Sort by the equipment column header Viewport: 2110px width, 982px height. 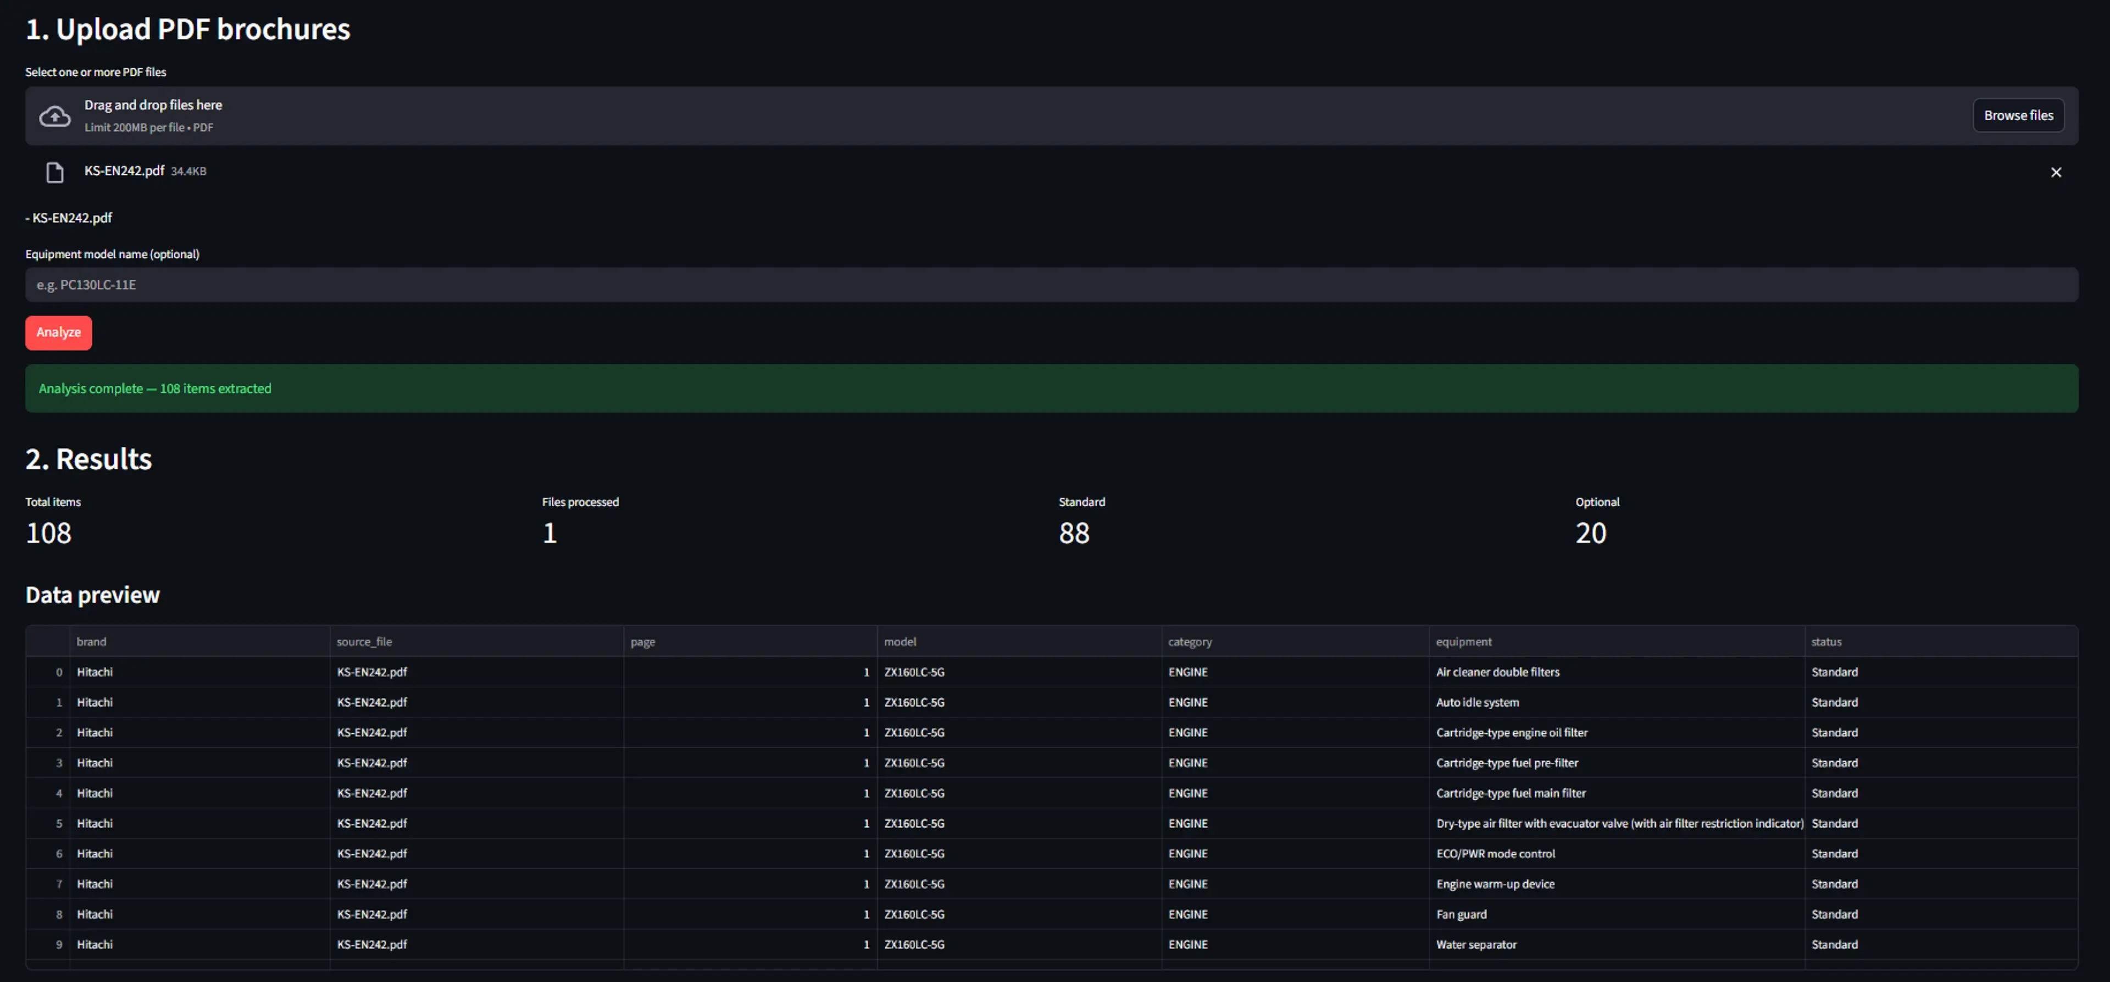pyautogui.click(x=1616, y=641)
